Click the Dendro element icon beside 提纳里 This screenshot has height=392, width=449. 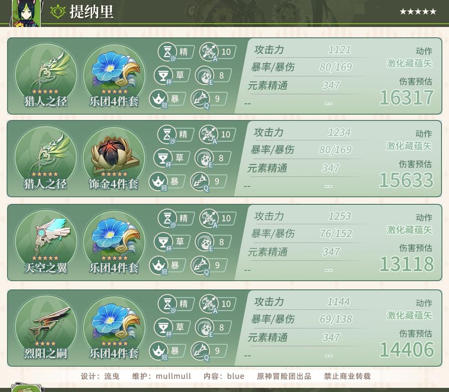point(58,12)
